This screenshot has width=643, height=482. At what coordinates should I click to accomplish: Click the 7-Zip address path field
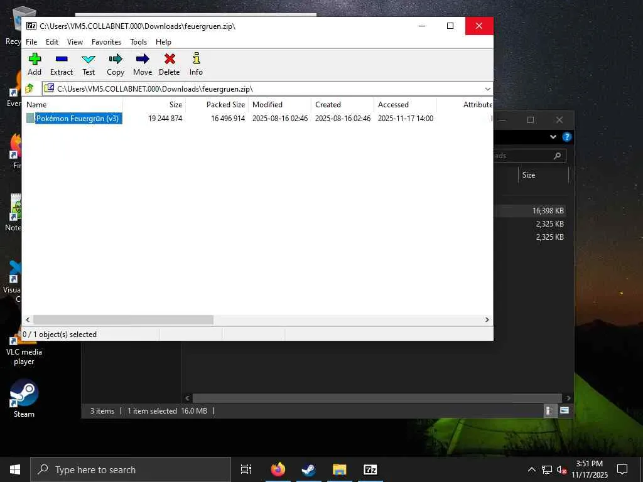pos(262,89)
